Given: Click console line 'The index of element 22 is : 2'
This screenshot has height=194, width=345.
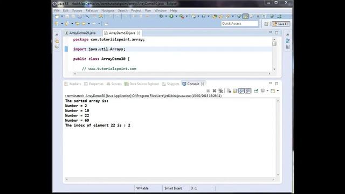Looking at the screenshot, I should 98,125.
